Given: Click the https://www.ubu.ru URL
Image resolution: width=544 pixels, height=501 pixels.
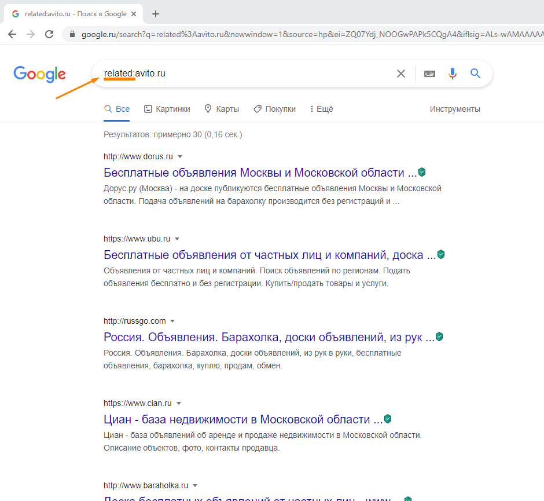Looking at the screenshot, I should click(x=137, y=239).
